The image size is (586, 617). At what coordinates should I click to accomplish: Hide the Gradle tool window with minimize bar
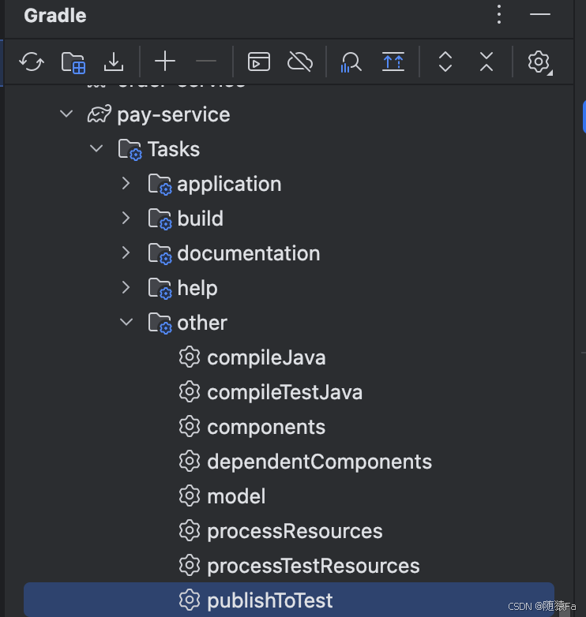pyautogui.click(x=540, y=14)
